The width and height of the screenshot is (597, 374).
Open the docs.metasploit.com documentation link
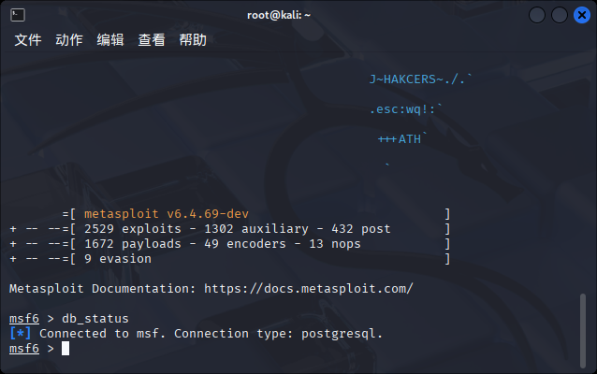coord(309,289)
